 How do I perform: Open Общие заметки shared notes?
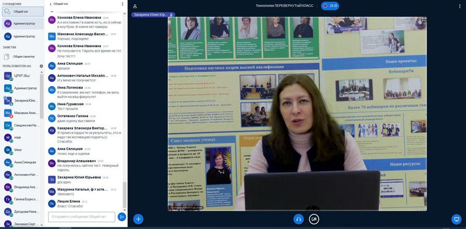pyautogui.click(x=23, y=56)
